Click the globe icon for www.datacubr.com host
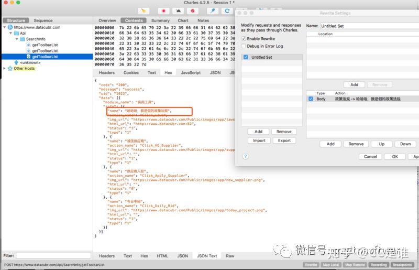419x270 pixels. coord(10,27)
